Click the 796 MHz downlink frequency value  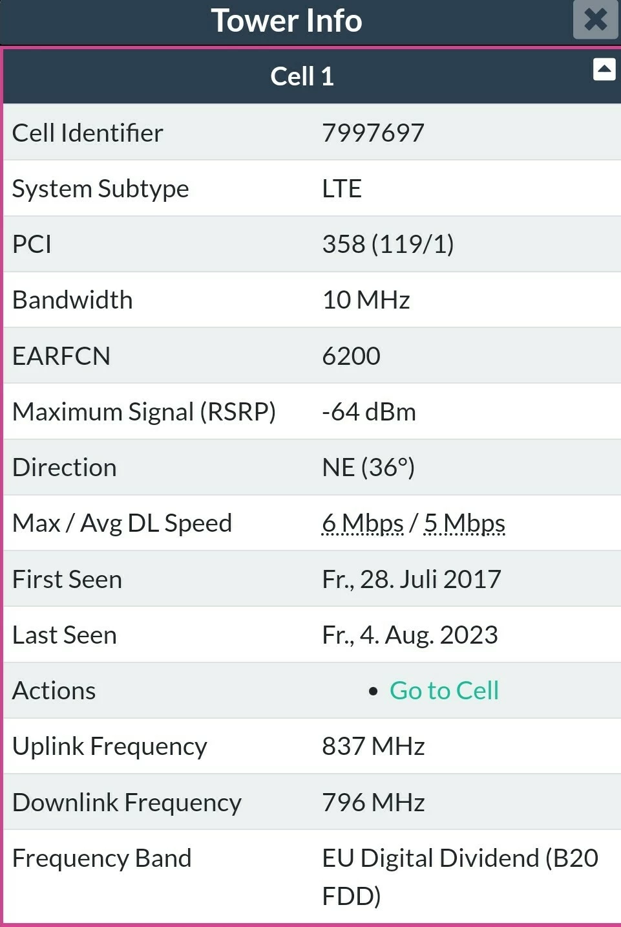pyautogui.click(x=373, y=803)
